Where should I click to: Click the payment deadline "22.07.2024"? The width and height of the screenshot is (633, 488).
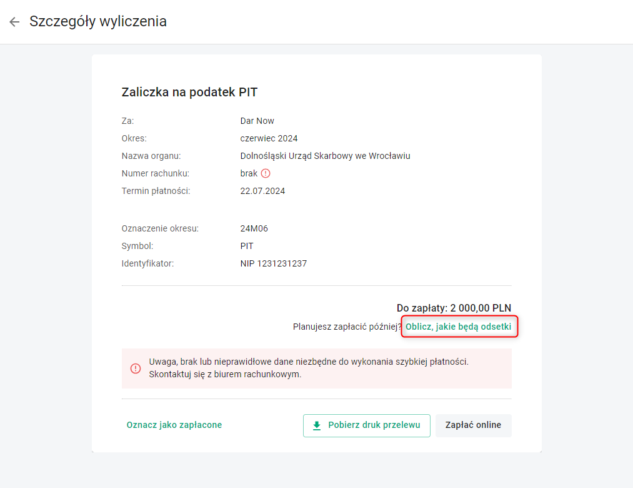262,191
